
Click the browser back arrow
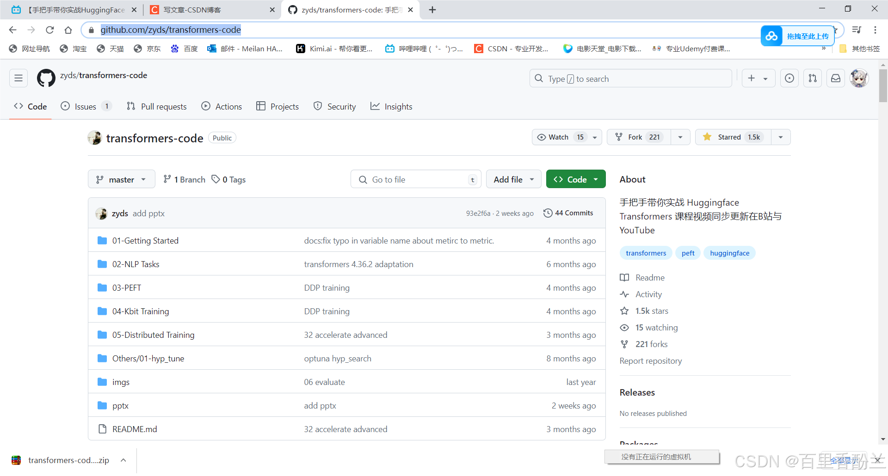click(x=12, y=30)
